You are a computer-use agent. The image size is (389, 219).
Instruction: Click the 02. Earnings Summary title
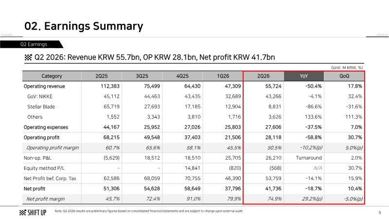pyautogui.click(x=84, y=26)
